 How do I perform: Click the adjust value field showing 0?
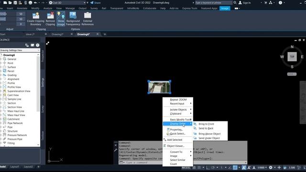21,24
